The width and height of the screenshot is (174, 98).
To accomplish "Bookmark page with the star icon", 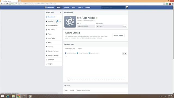I will pos(164,4).
